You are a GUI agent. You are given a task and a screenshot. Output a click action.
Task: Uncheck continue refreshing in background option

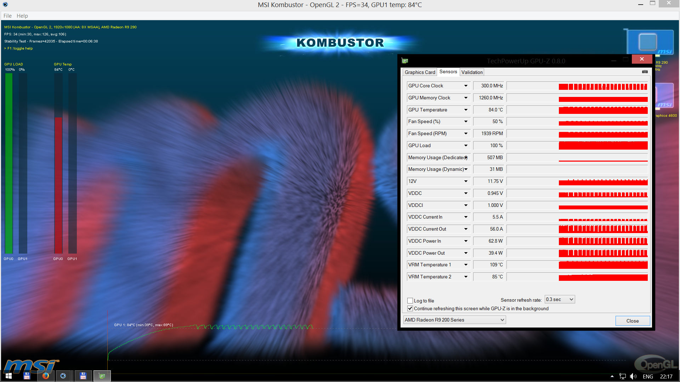coord(410,308)
